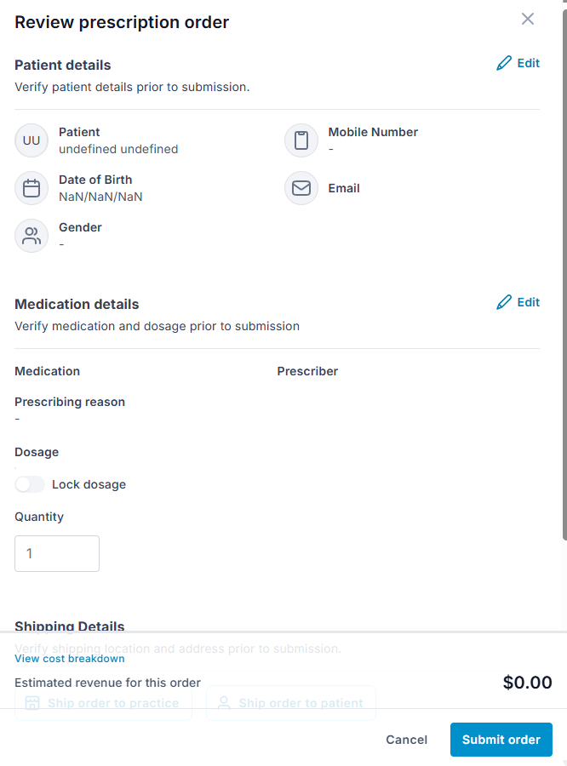This screenshot has height=766, width=567.
Task: Click the phone icon beside Mobile Number
Action: click(301, 140)
